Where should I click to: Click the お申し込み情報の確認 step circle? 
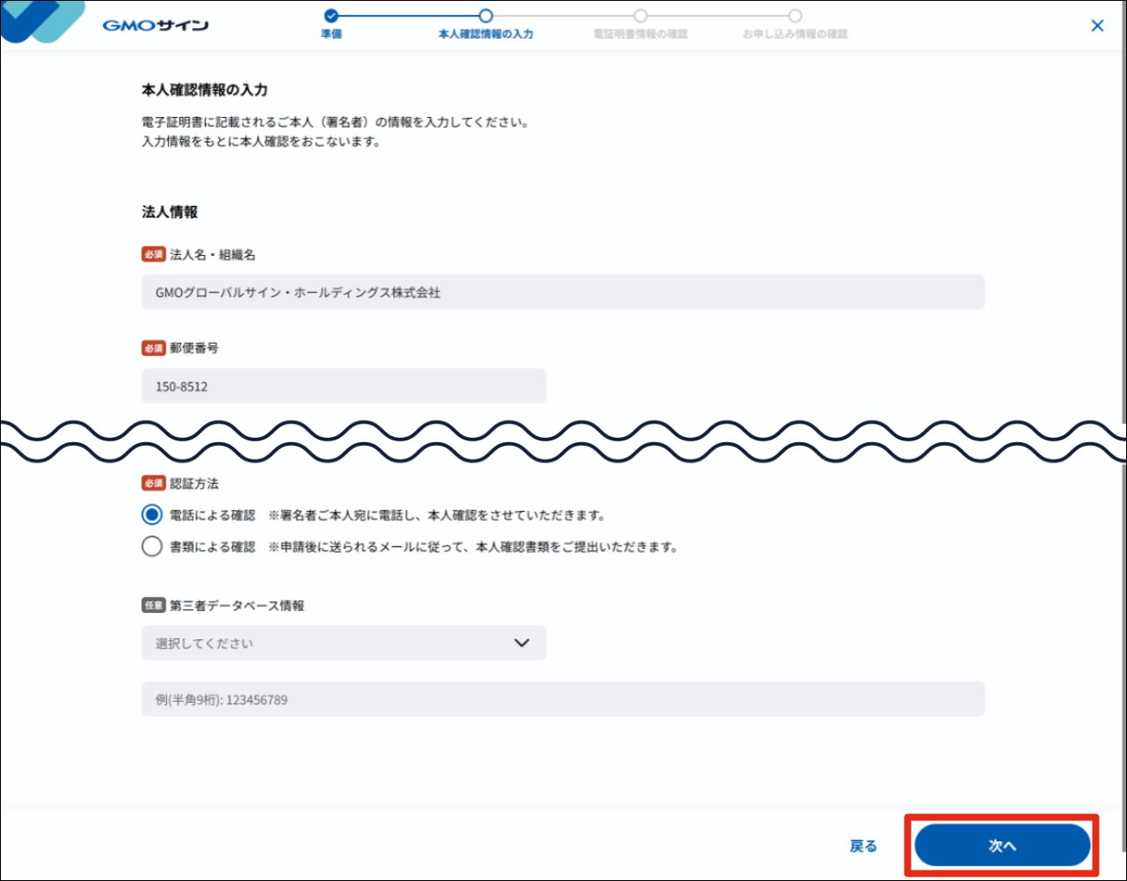pos(795,16)
